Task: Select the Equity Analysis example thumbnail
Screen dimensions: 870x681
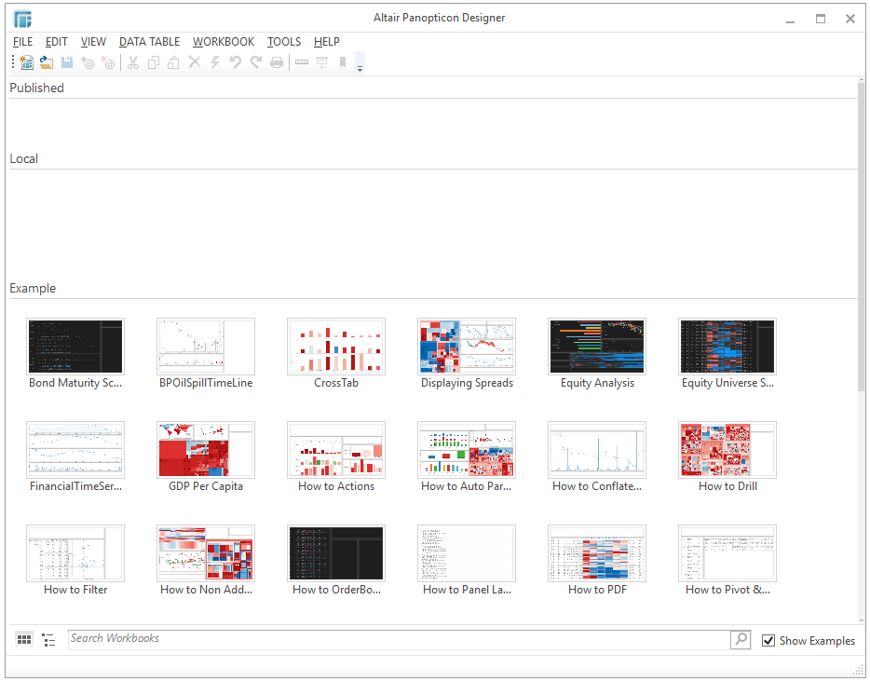Action: click(597, 347)
